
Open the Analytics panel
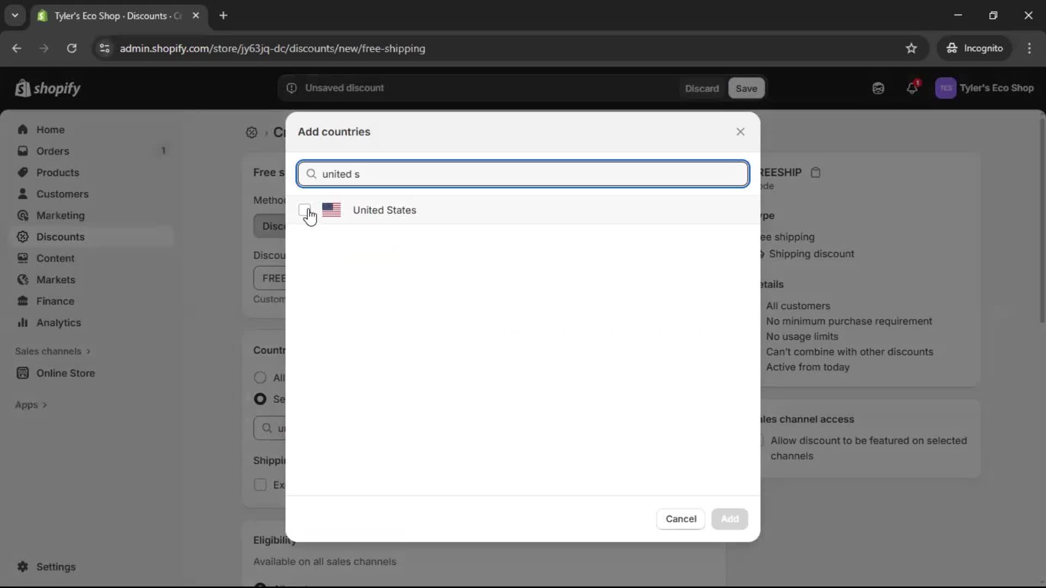pos(58,322)
